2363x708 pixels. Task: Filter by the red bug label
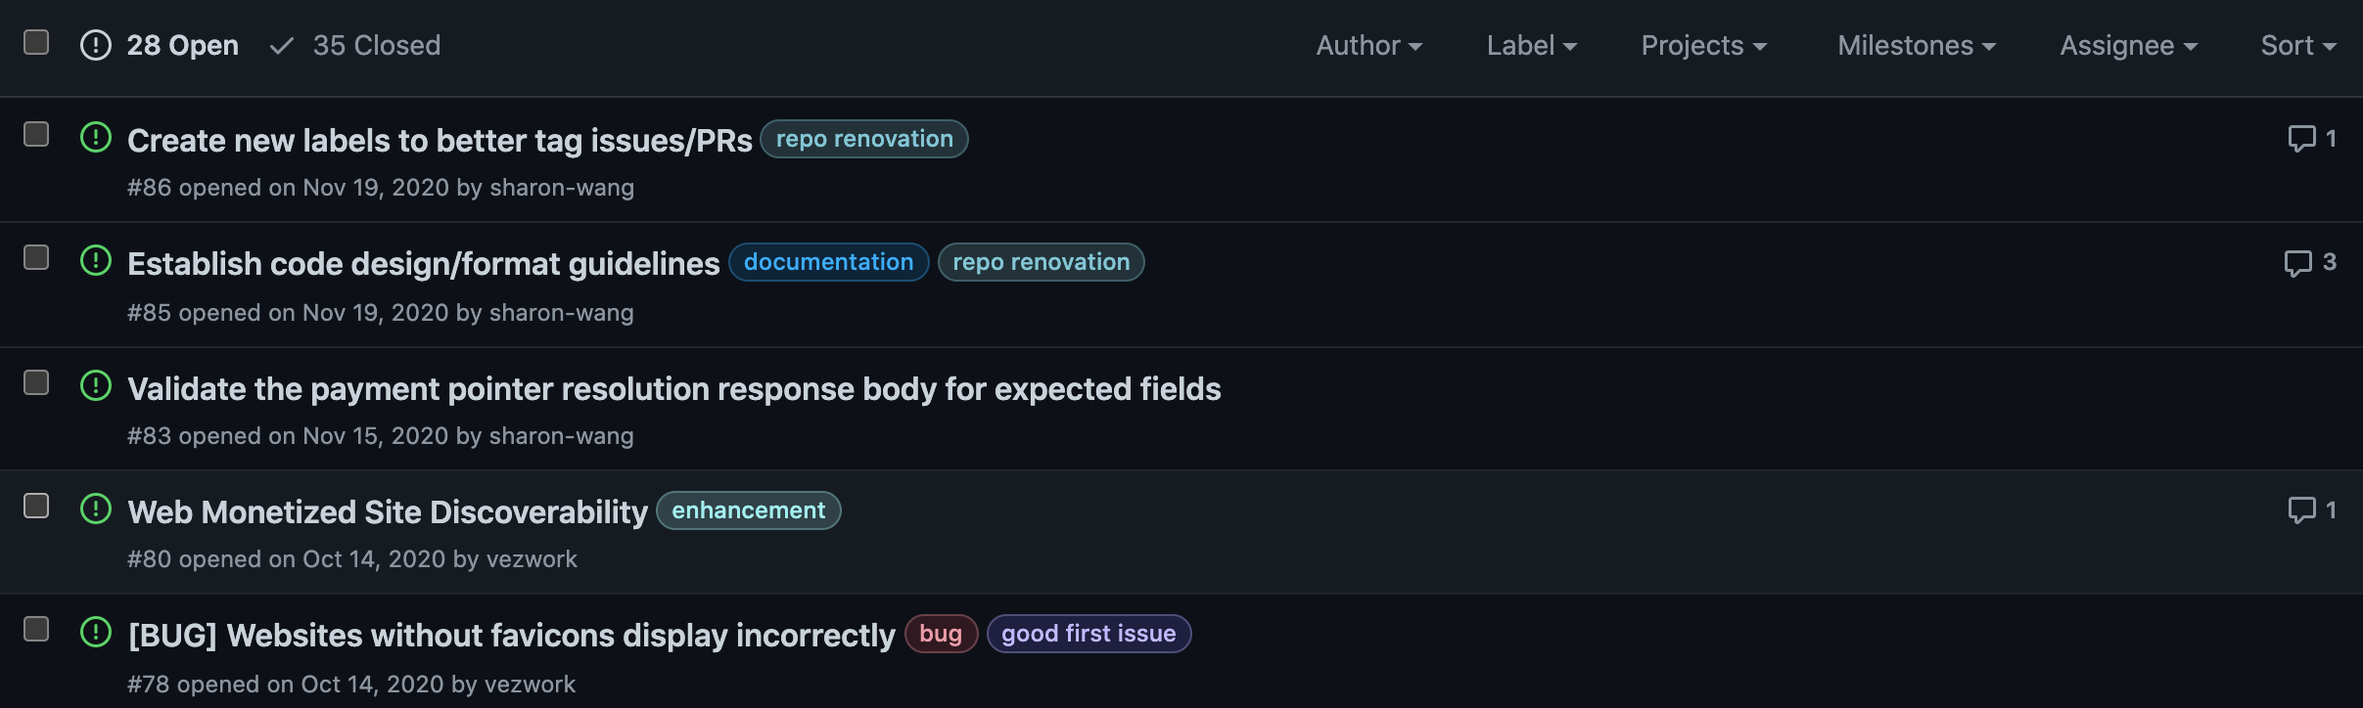point(941,634)
